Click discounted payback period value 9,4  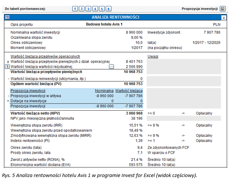(140, 148)
